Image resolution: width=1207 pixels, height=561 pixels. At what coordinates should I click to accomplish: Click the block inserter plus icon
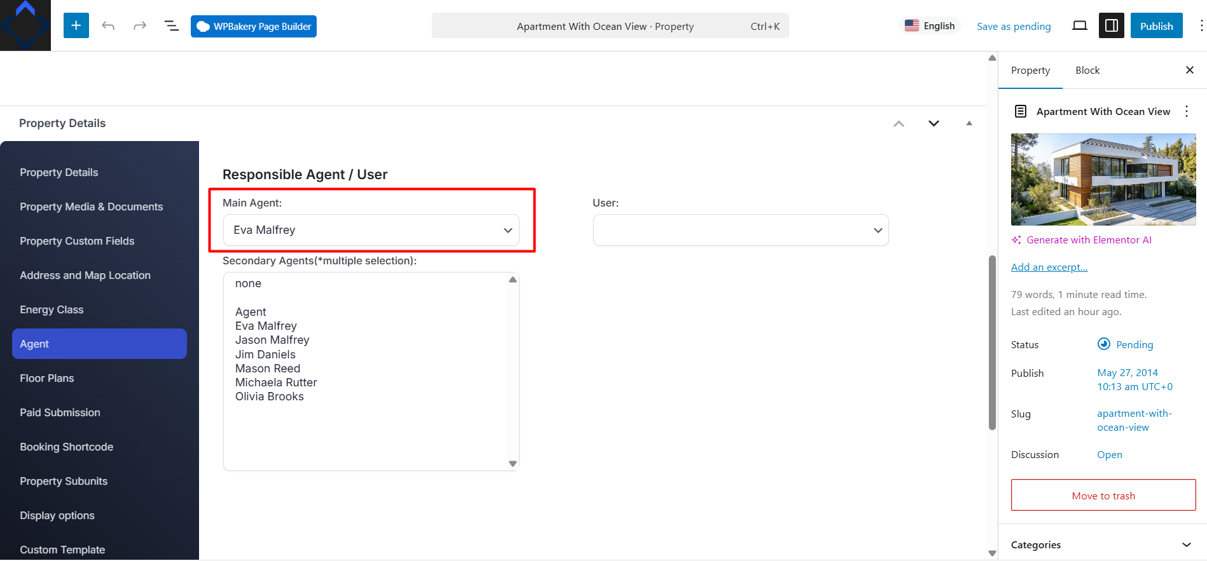pos(76,25)
